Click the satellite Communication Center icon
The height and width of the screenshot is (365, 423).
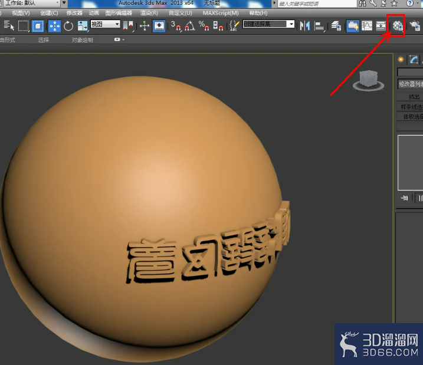(383, 3)
